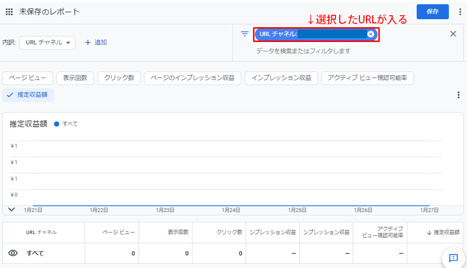Click the 追加 add breakdown link
The image size is (467, 268).
(96, 42)
